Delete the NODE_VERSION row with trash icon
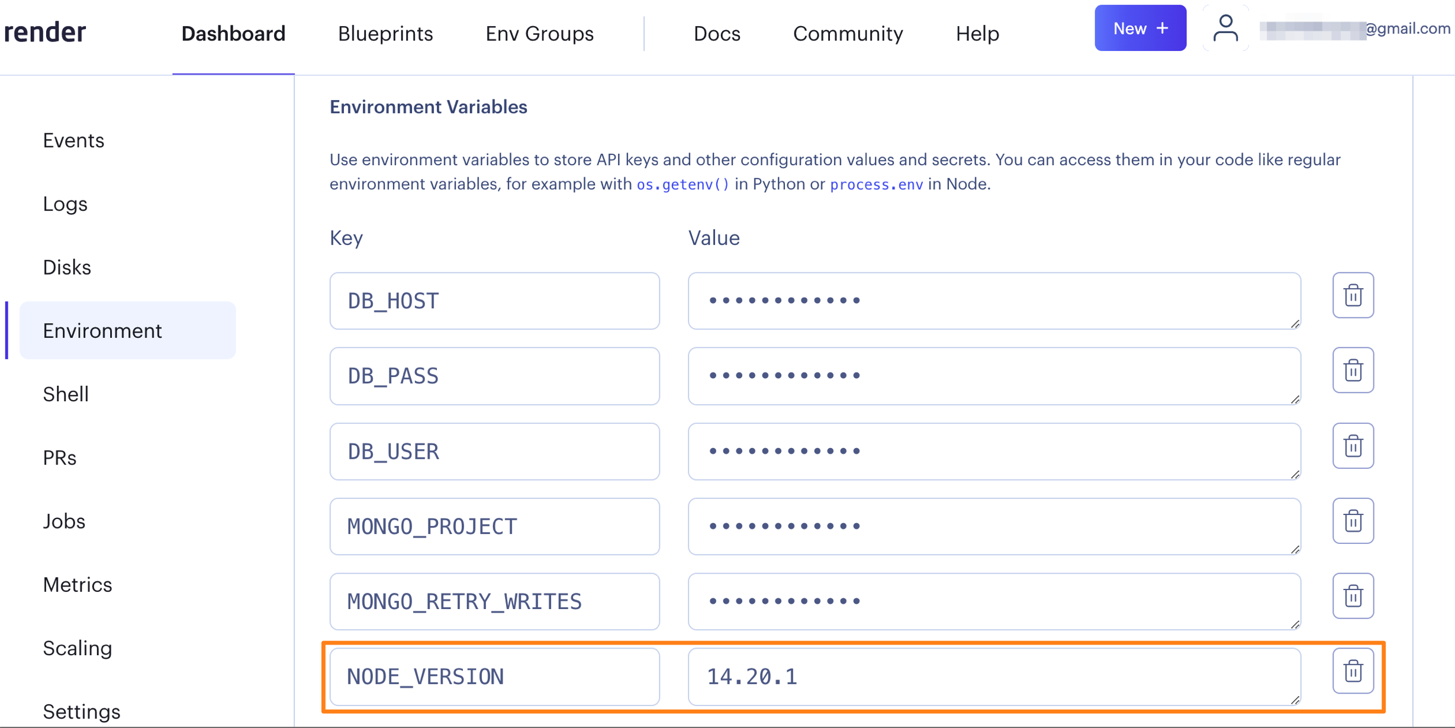The width and height of the screenshot is (1455, 728). (x=1353, y=671)
